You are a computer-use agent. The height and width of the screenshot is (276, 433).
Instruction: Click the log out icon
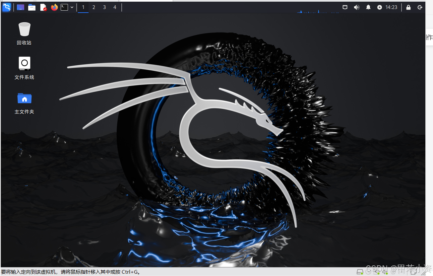[x=420, y=7]
